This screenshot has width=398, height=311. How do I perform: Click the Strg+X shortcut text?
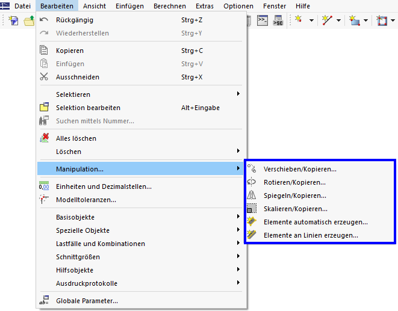191,77
